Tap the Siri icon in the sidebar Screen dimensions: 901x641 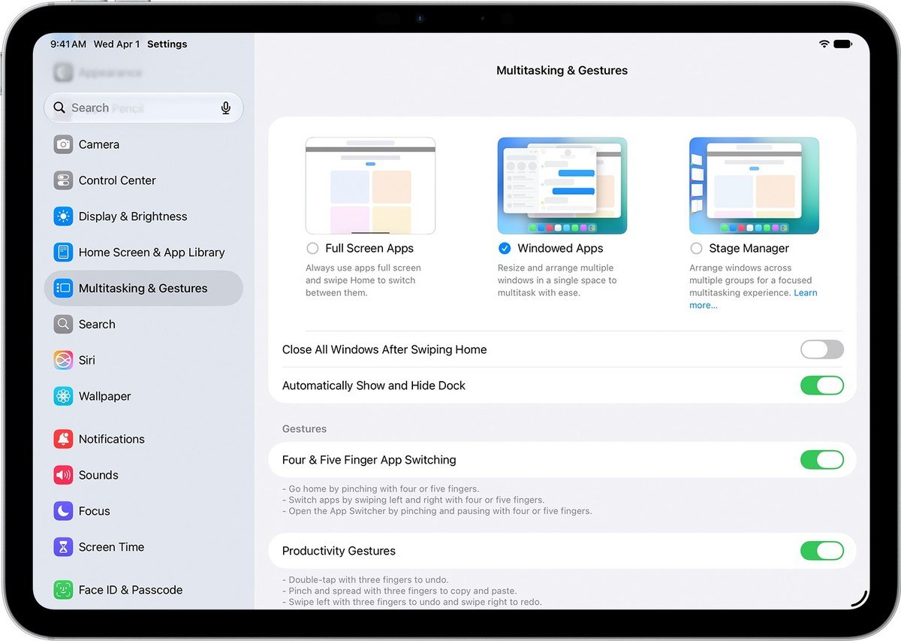tap(63, 361)
